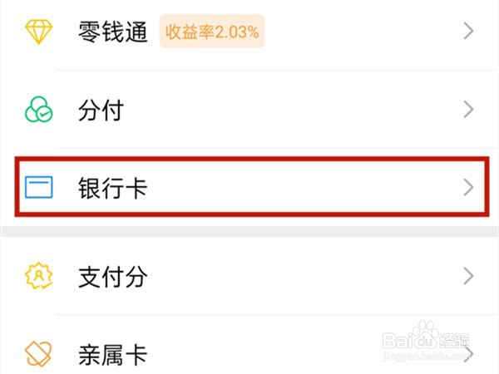Expand 银行卡 via its right chevron

[x=468, y=187]
